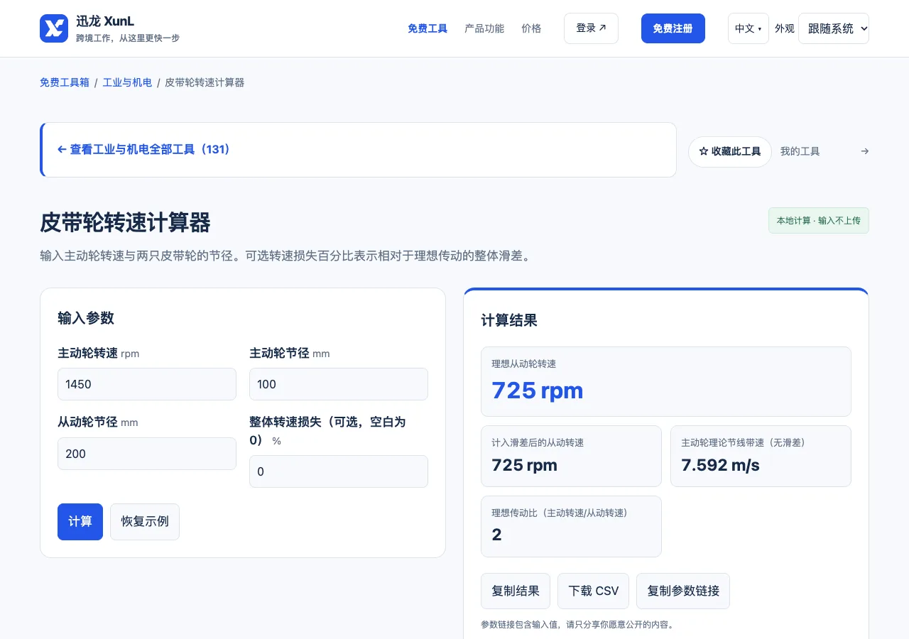Image resolution: width=909 pixels, height=639 pixels.
Task: Click the 皮带轮转速计算器 breadcrumb text
Action: point(205,82)
